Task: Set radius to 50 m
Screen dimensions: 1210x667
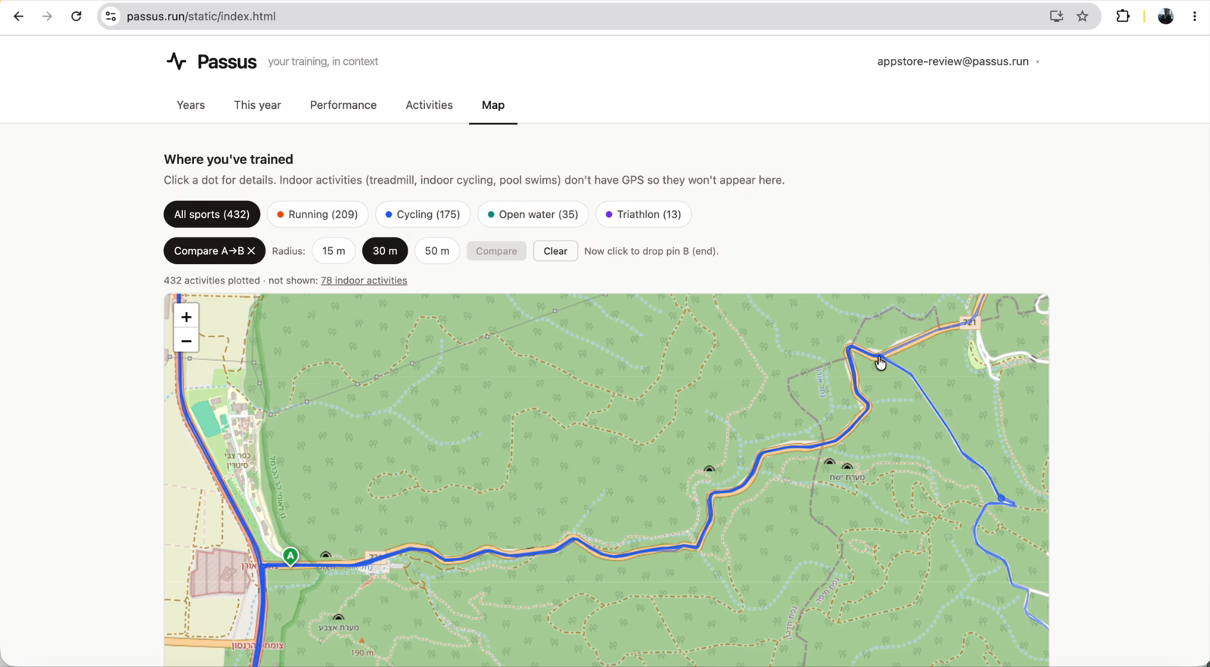Action: [x=437, y=251]
